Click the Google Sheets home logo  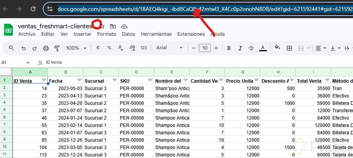(x=9, y=30)
